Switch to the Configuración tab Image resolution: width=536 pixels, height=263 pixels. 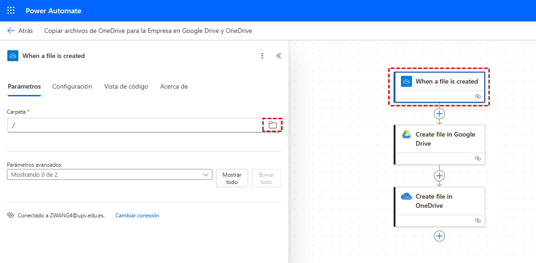coord(72,86)
